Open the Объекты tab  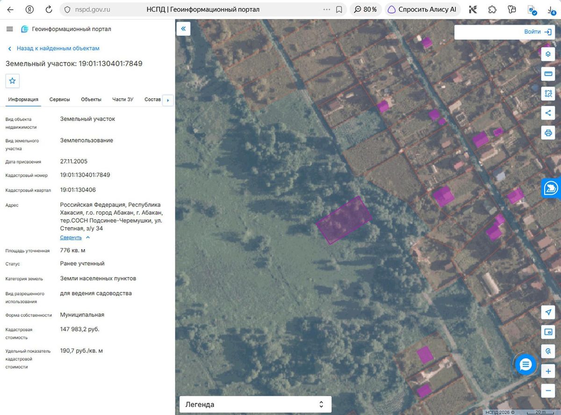(x=91, y=99)
